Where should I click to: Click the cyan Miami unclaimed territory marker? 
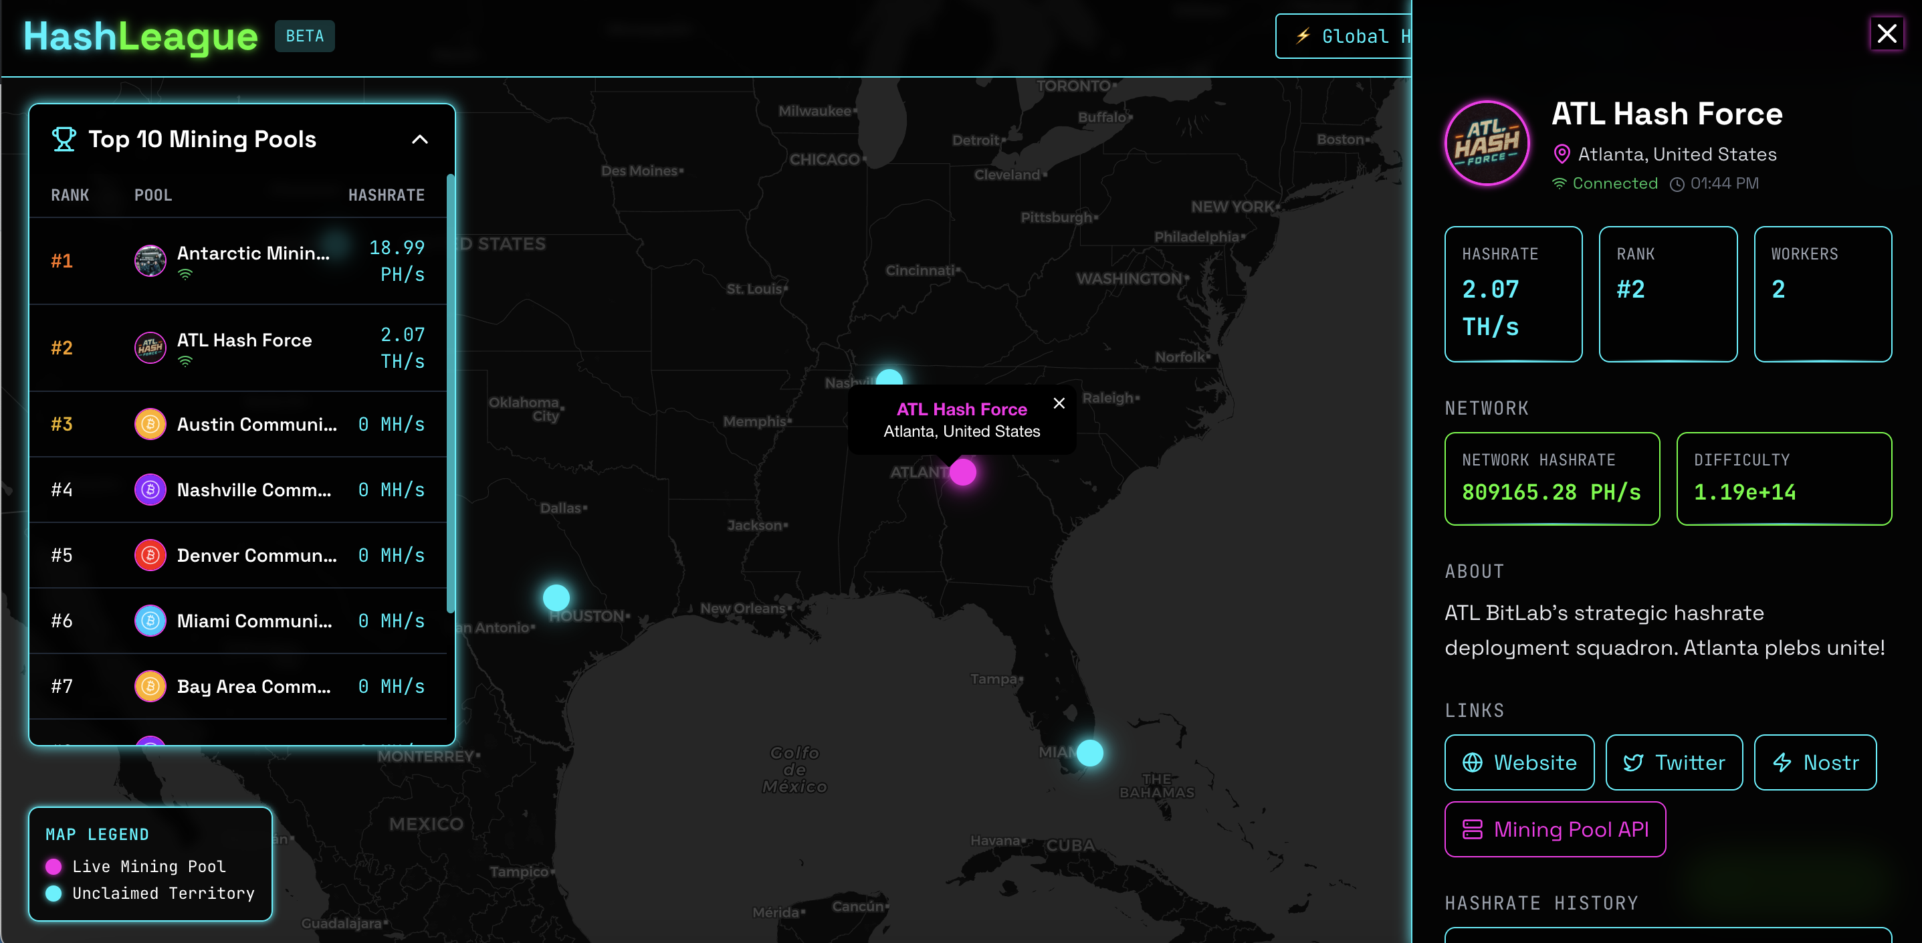tap(1089, 753)
